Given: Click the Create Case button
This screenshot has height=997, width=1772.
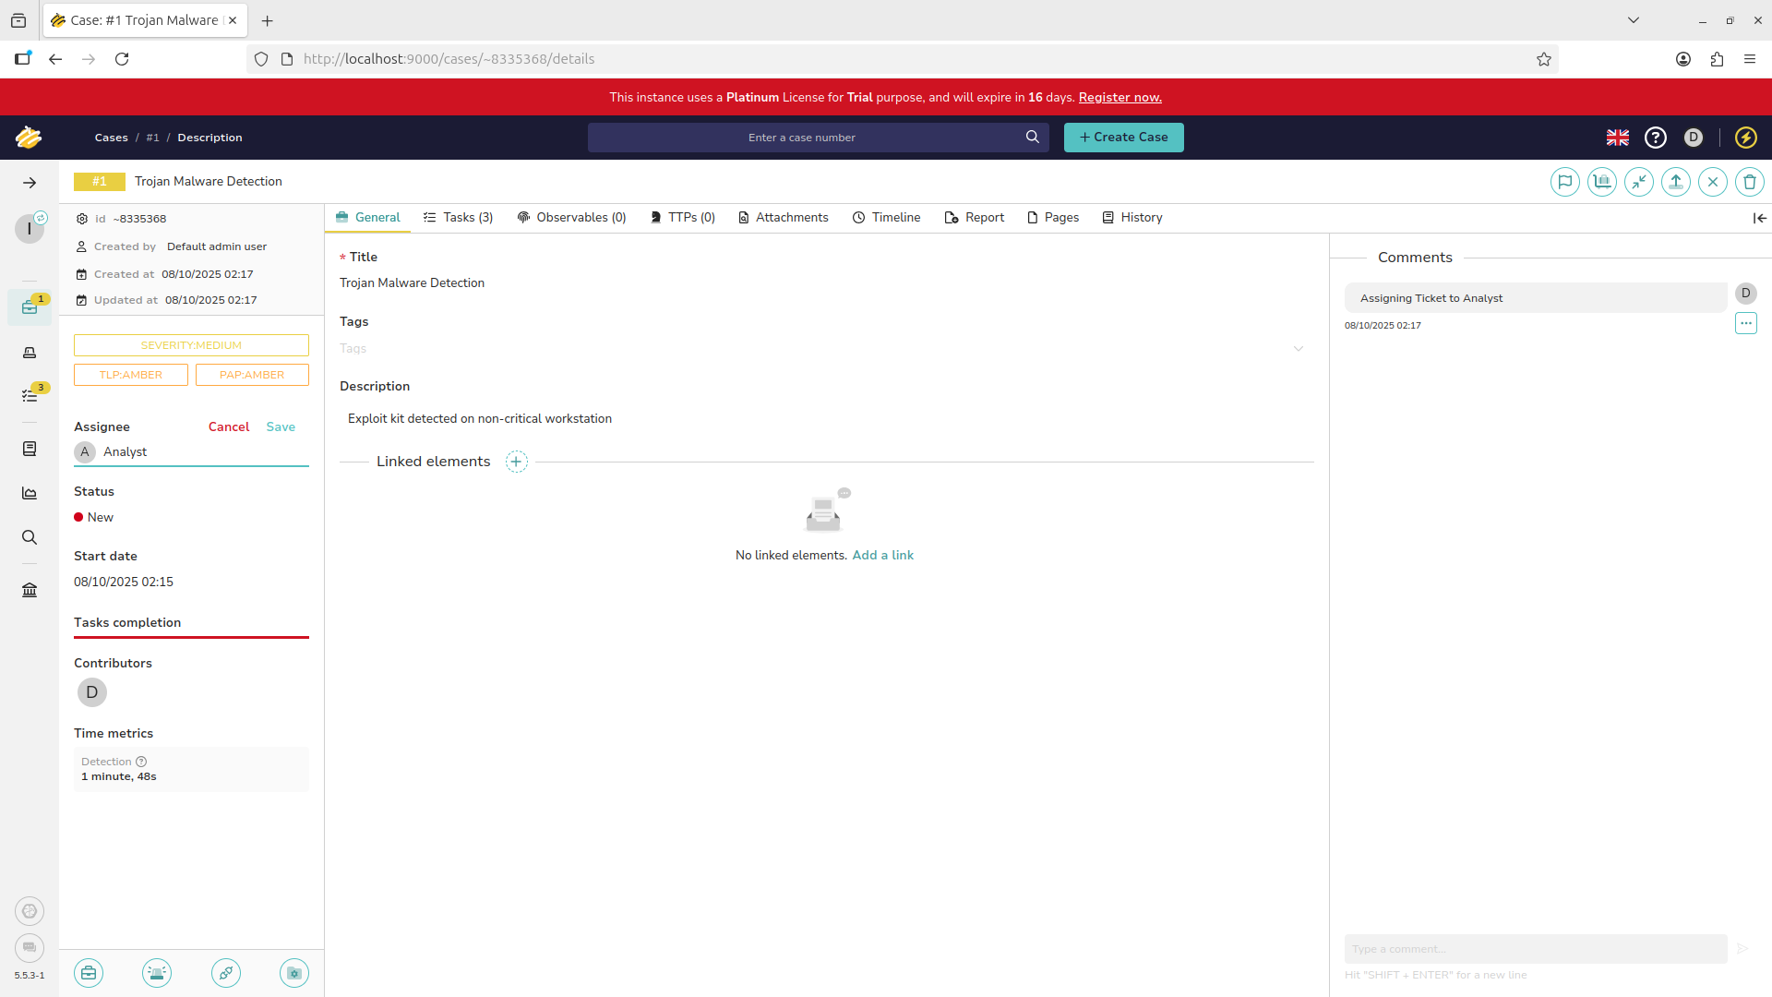Looking at the screenshot, I should (x=1123, y=138).
